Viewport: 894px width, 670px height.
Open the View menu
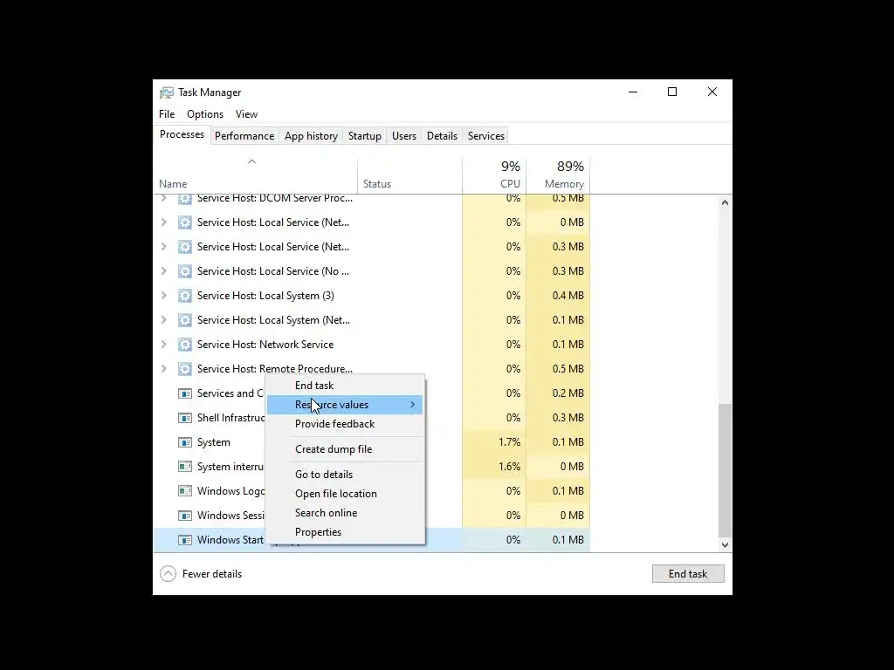[x=246, y=114]
